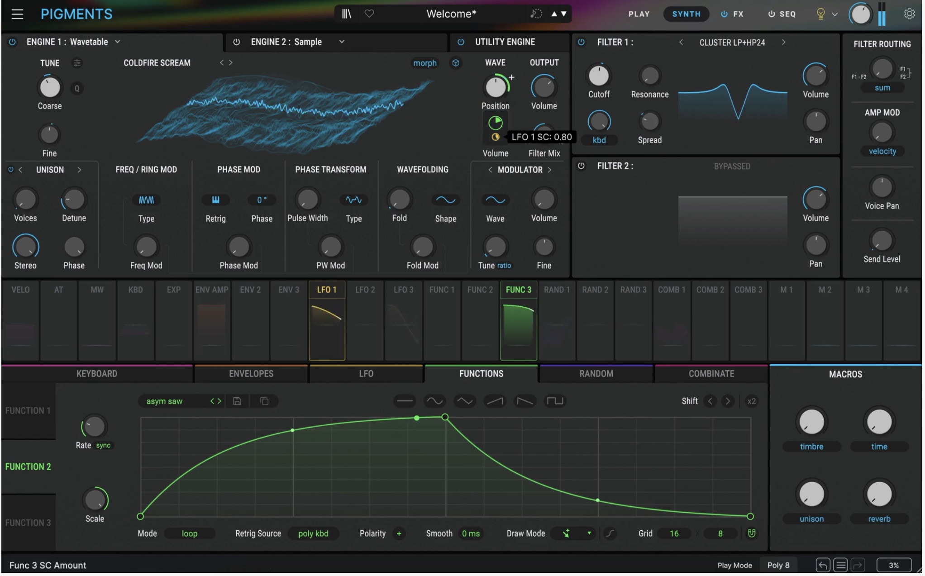The height and width of the screenshot is (576, 925).
Task: Click the undo arrow in status bar
Action: tap(822, 565)
